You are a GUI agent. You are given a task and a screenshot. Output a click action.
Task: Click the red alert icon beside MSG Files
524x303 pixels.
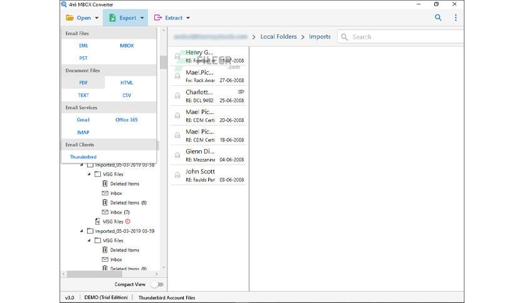click(x=128, y=221)
